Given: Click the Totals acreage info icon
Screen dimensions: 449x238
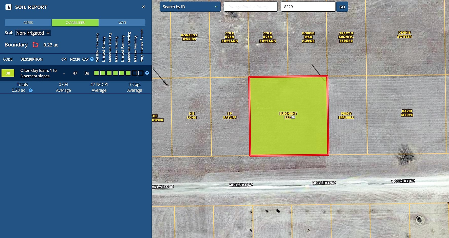Looking at the screenshot, I should 31,90.
